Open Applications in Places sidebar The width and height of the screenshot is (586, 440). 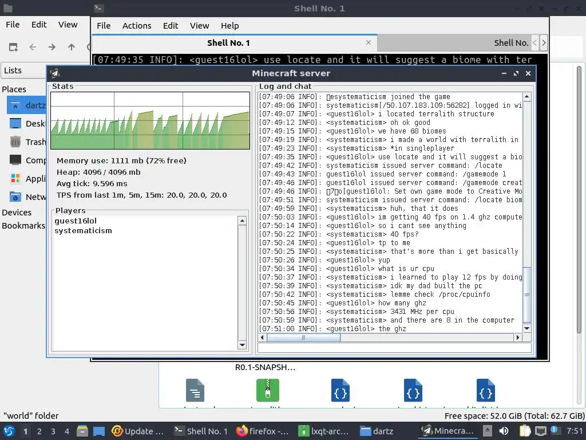tap(26, 179)
